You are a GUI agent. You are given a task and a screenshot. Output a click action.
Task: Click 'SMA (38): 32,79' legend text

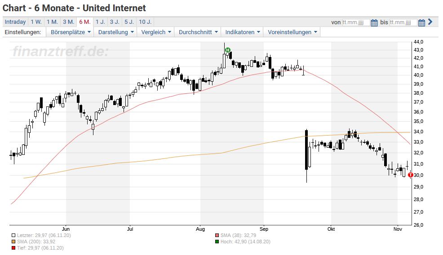click(x=238, y=235)
